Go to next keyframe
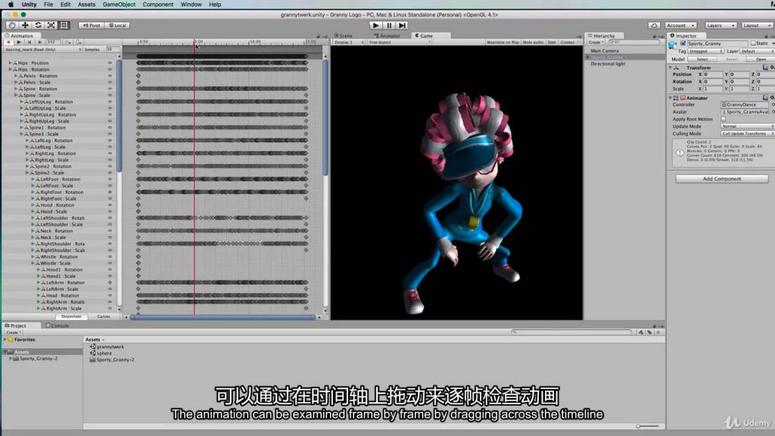 click(39, 42)
